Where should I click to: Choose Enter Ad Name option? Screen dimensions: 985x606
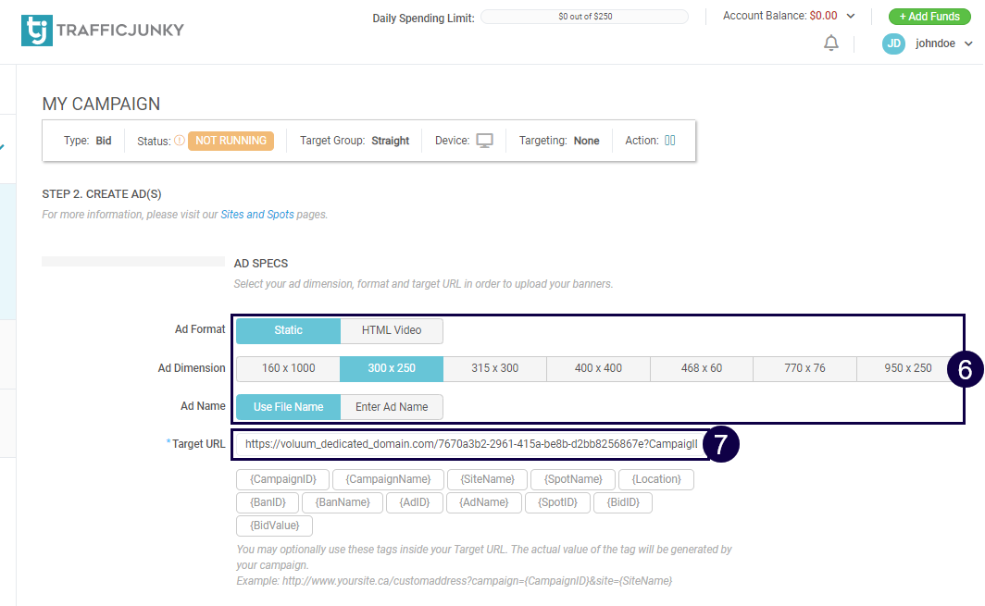point(391,407)
